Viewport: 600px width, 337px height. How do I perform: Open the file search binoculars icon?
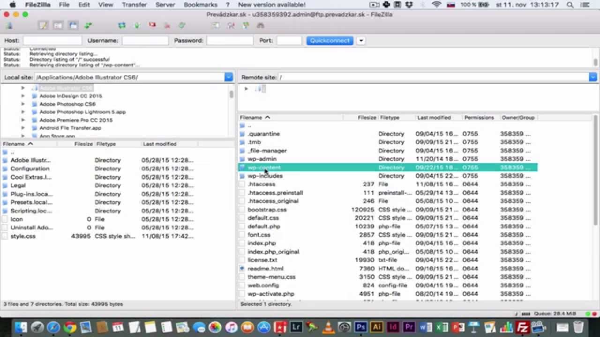point(261,26)
